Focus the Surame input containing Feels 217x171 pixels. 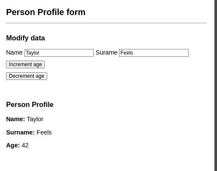[154, 53]
